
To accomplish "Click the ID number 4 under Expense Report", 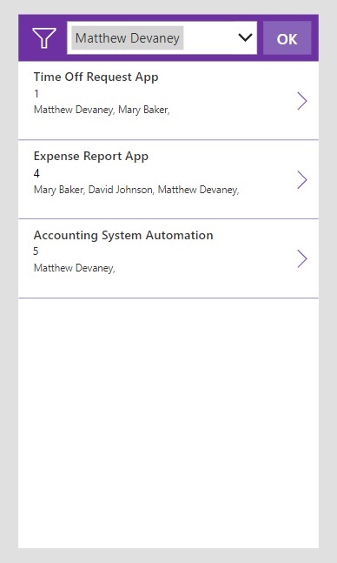I will 36,173.
